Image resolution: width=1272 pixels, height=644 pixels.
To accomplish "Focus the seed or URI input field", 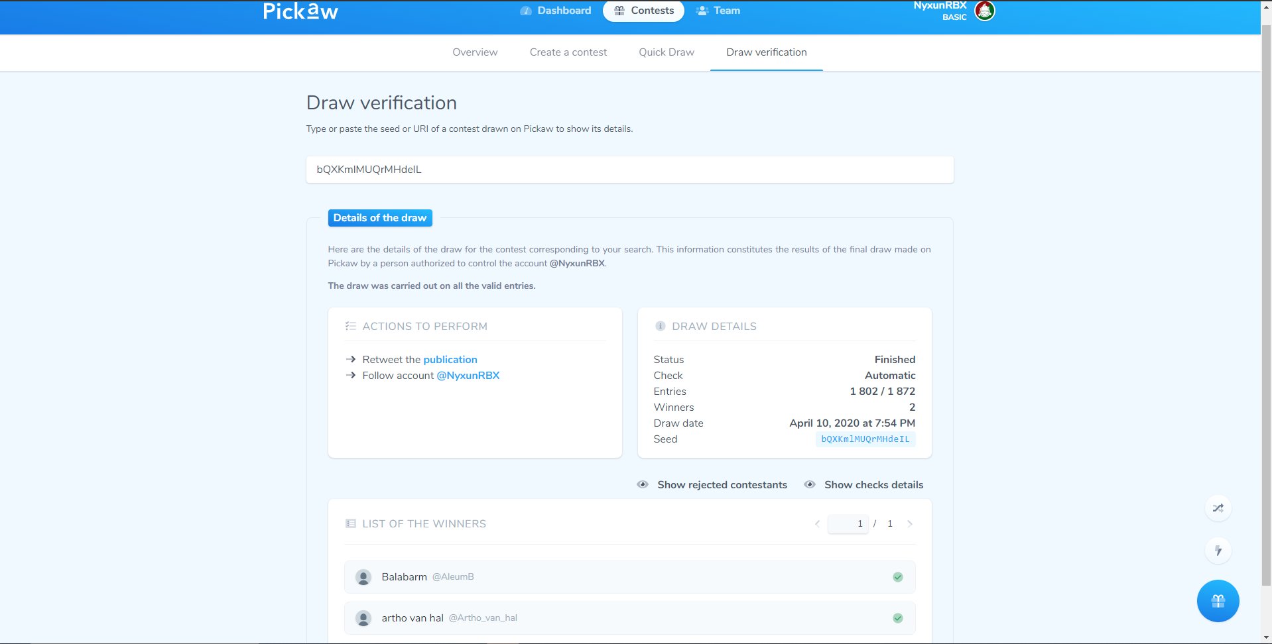I will [630, 170].
